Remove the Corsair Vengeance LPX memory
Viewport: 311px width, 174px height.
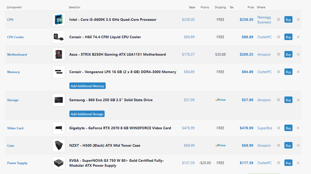(298, 72)
